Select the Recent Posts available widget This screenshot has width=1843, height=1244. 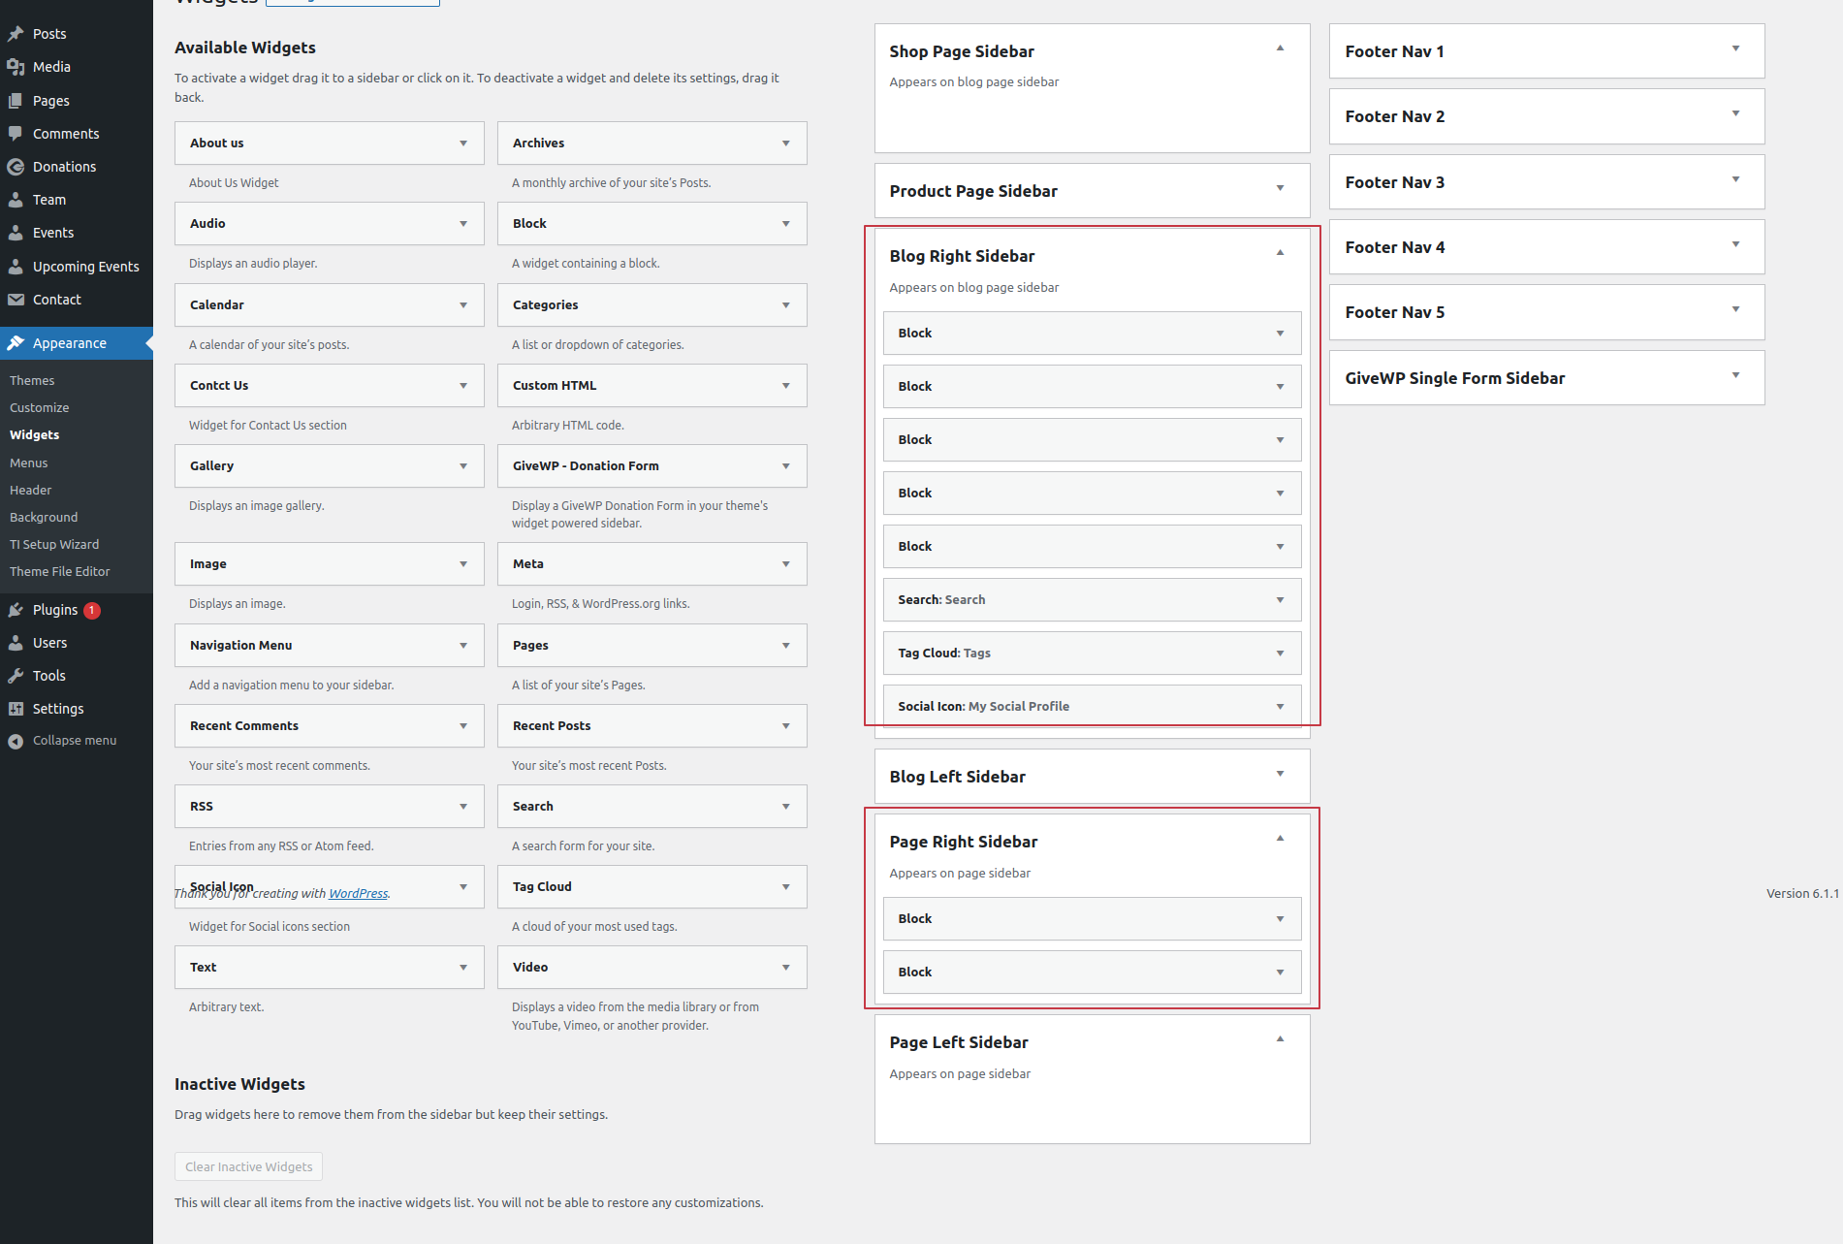pyautogui.click(x=552, y=726)
